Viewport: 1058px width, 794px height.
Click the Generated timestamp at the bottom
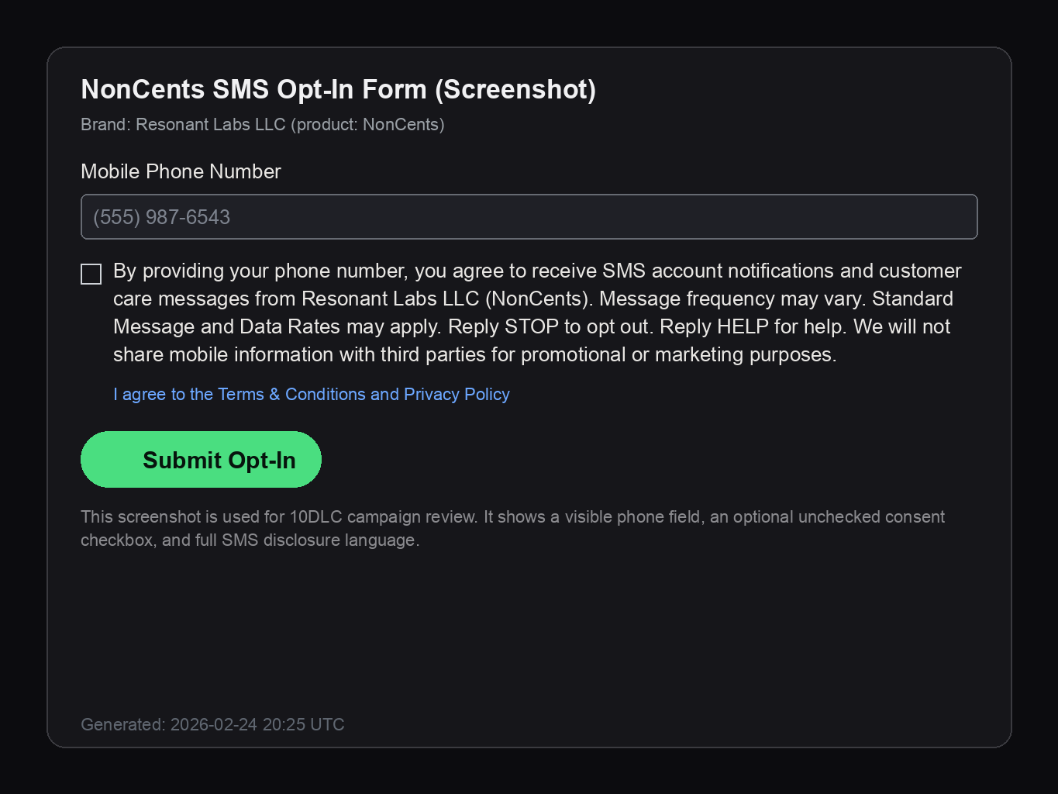pos(212,724)
